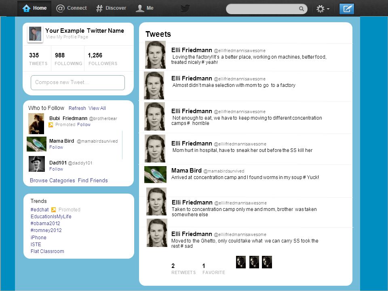Click the Who to Follow heading
The width and height of the screenshot is (388, 291).
pyautogui.click(x=46, y=108)
